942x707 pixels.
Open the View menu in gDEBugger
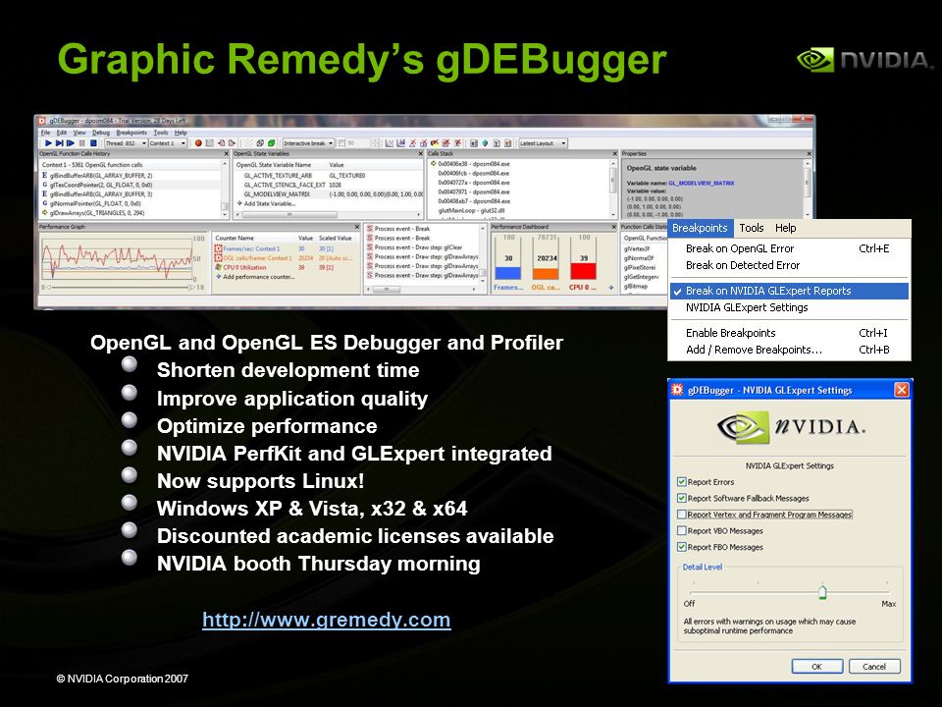(79, 133)
